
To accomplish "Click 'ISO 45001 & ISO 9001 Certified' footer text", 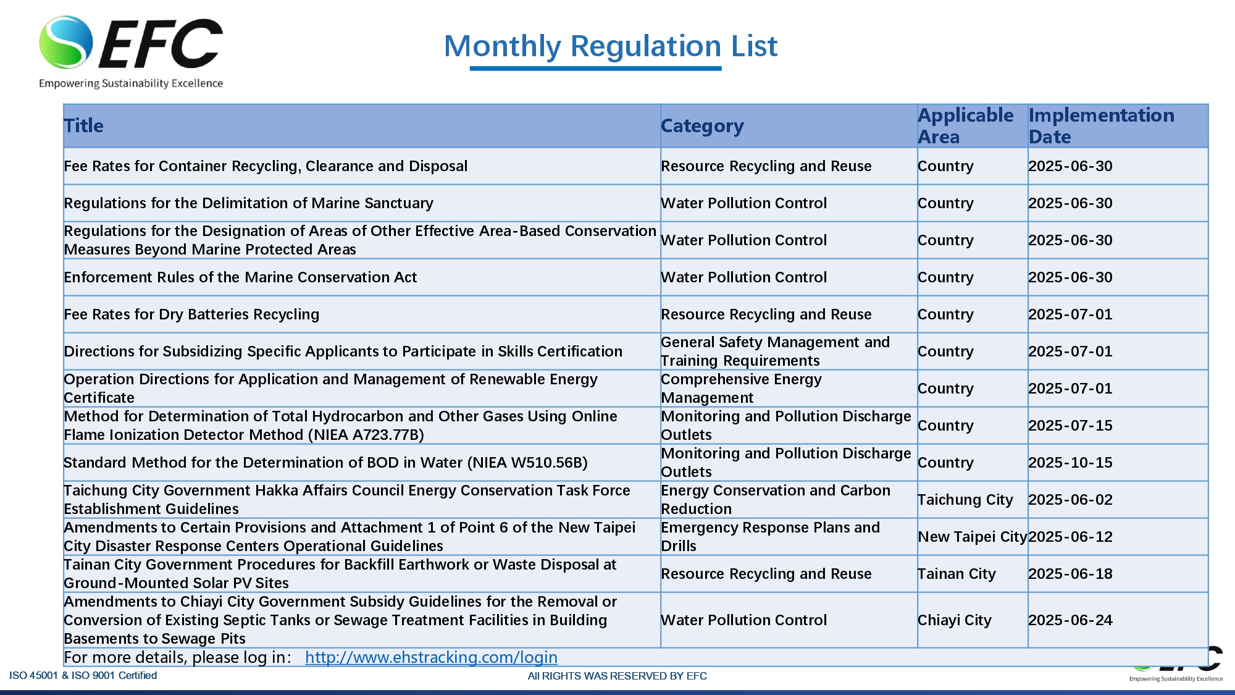I will pos(83,675).
